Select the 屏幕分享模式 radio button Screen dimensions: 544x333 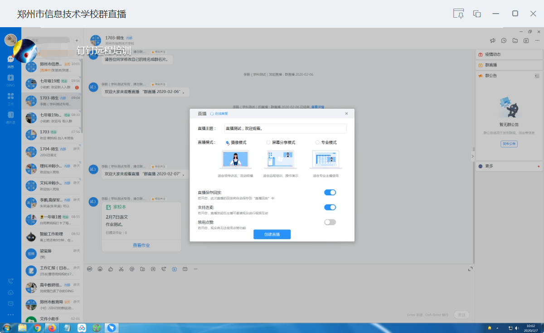[268, 142]
